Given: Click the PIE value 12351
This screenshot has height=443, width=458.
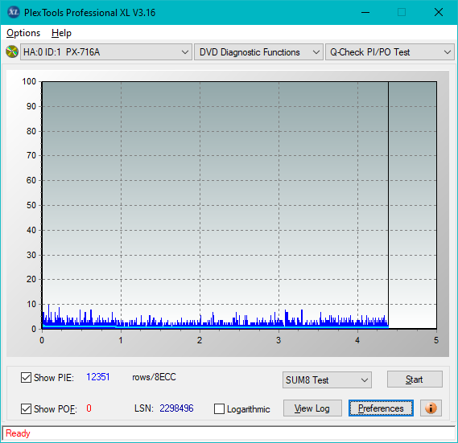Looking at the screenshot, I should (98, 377).
